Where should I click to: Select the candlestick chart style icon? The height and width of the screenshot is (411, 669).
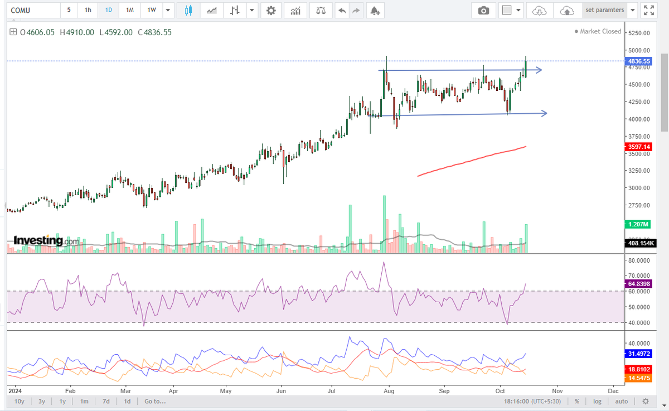(188, 10)
